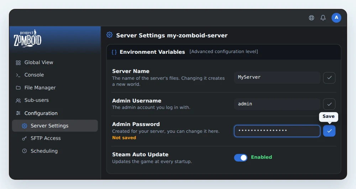The height and width of the screenshot is (189, 356).
Task: Click the SFTP Access key icon
Action: click(24, 138)
